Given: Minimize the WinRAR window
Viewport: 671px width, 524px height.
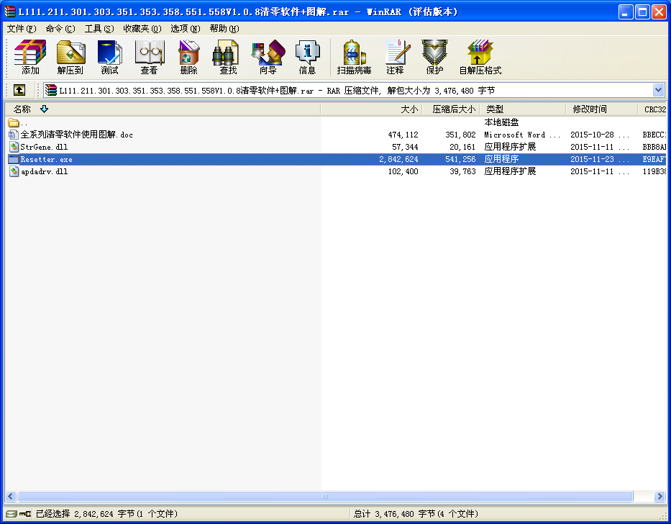Looking at the screenshot, I should coord(626,12).
